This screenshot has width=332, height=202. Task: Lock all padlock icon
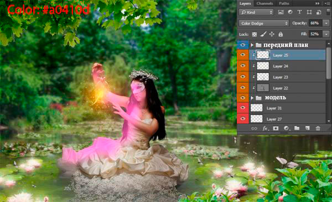[281, 34]
